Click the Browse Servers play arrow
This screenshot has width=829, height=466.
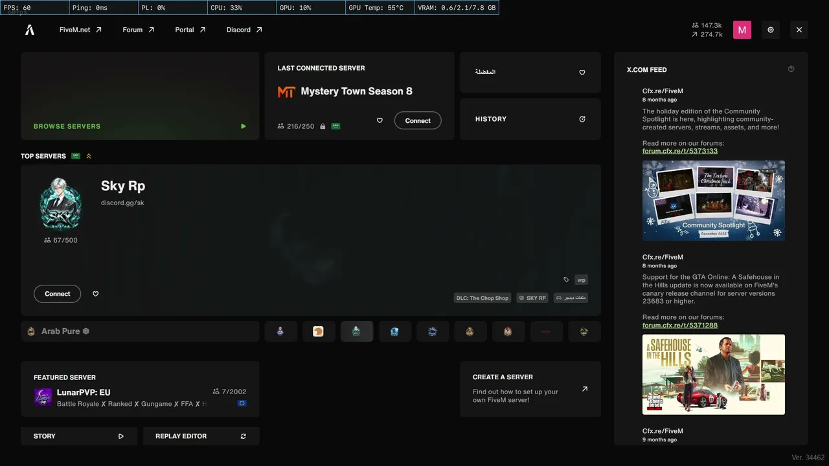click(244, 126)
